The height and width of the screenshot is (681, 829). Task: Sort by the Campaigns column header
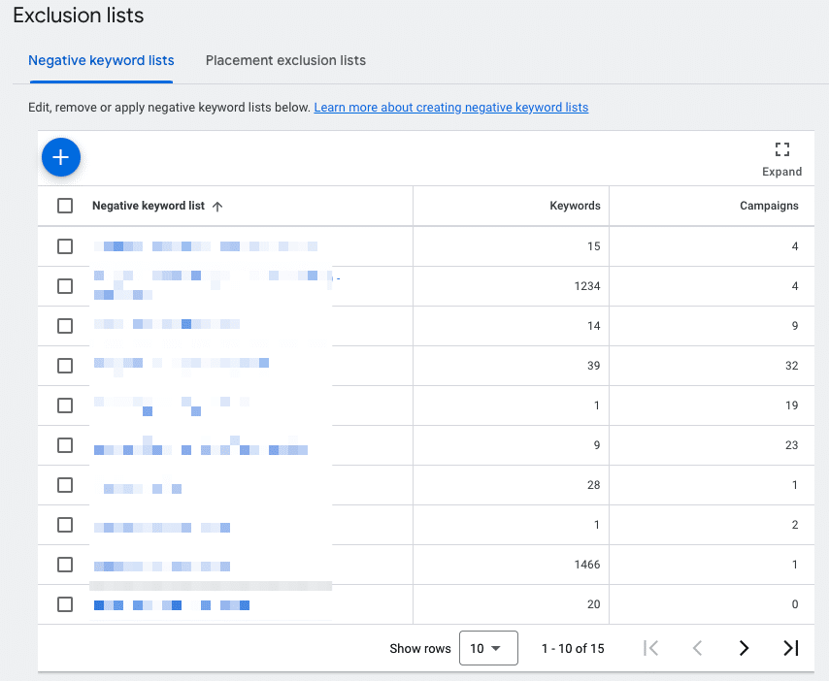(x=769, y=206)
